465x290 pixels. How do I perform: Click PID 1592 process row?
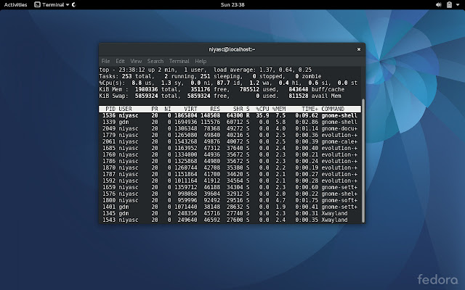pos(230,181)
